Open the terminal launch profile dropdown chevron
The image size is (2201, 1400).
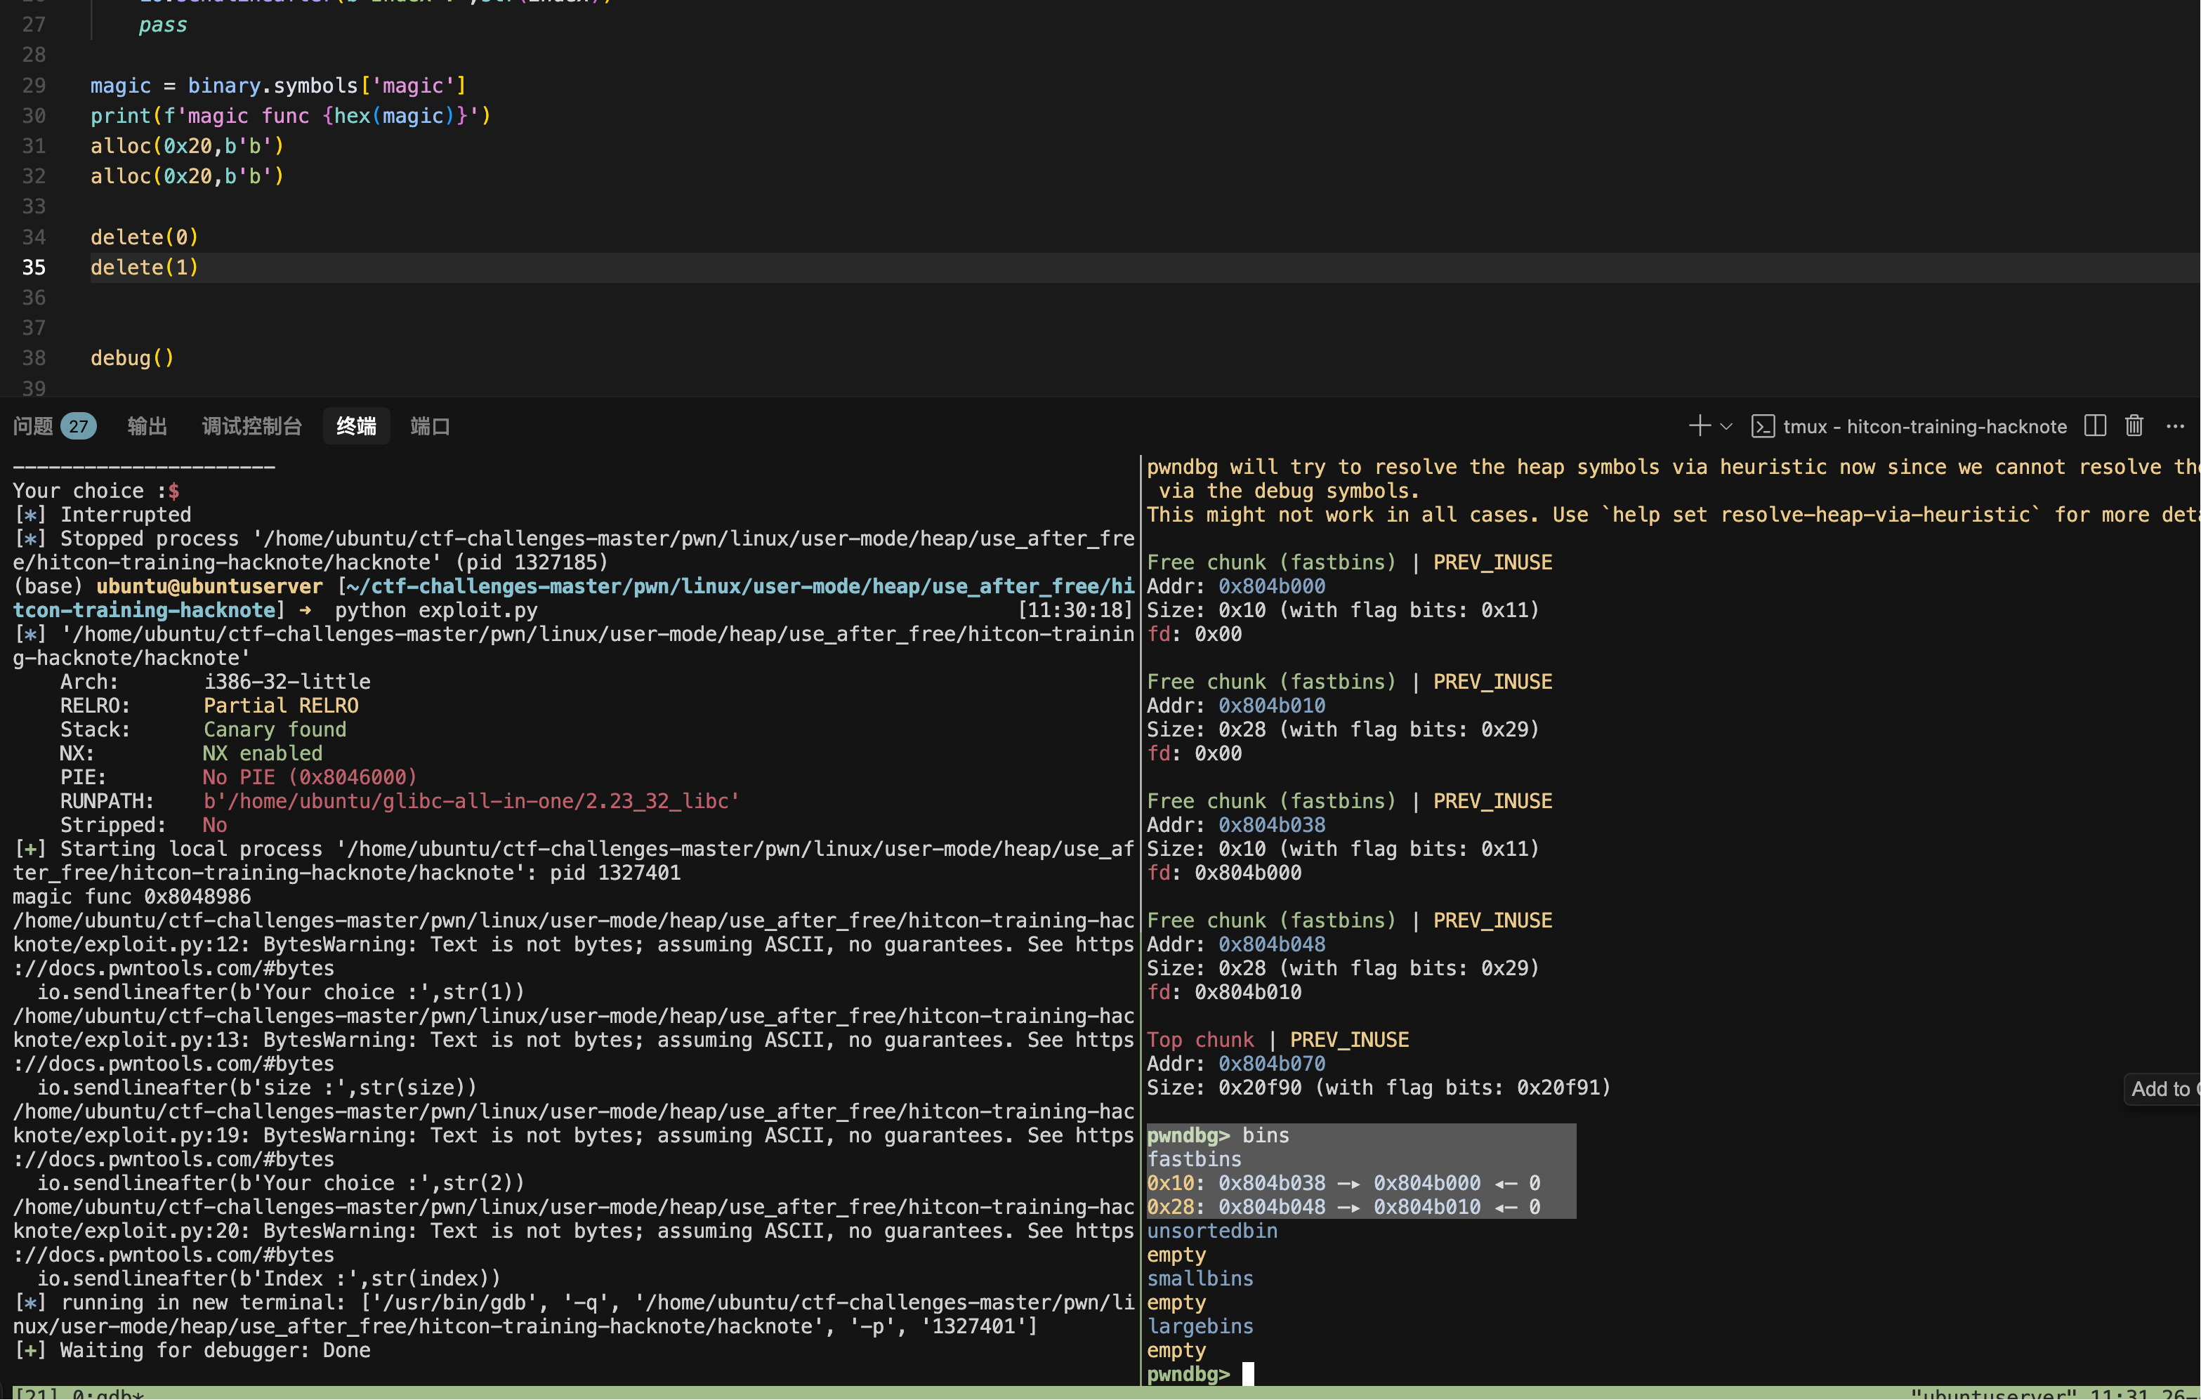[x=1727, y=426]
